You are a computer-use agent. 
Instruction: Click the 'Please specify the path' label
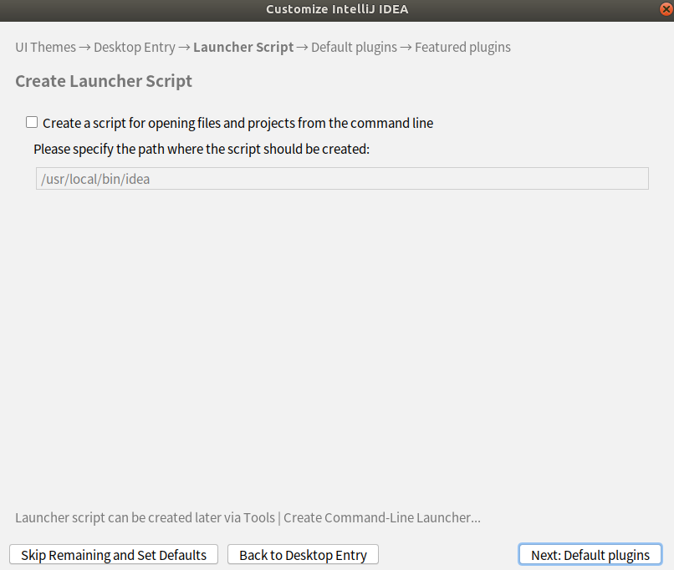[x=202, y=149]
